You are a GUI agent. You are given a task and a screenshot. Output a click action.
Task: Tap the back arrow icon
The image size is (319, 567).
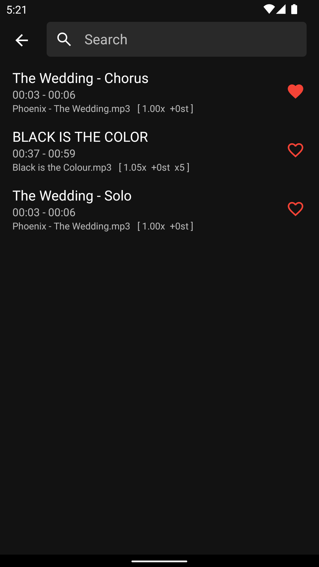tap(22, 40)
